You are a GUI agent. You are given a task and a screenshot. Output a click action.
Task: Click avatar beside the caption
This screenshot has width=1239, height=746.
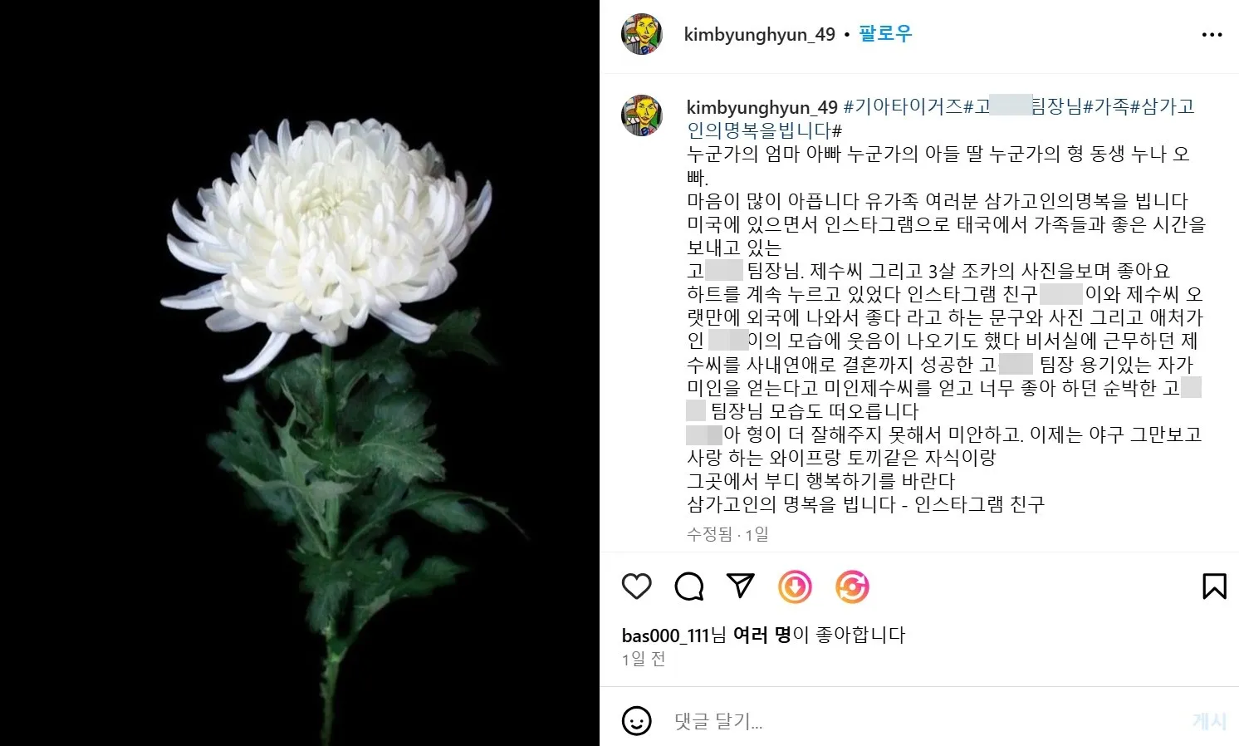click(x=642, y=115)
